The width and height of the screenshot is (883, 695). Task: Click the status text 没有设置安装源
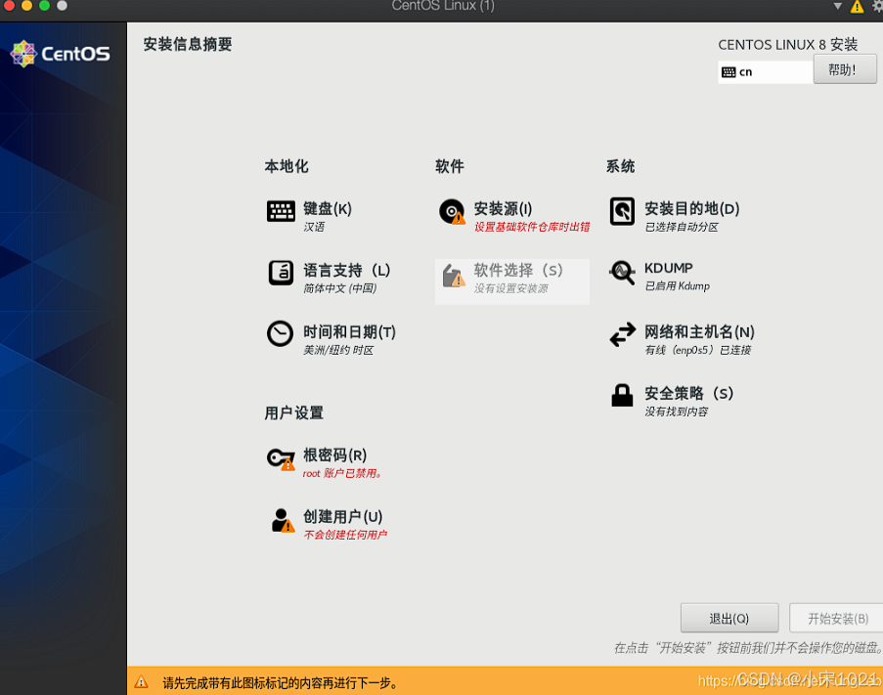pos(510,288)
